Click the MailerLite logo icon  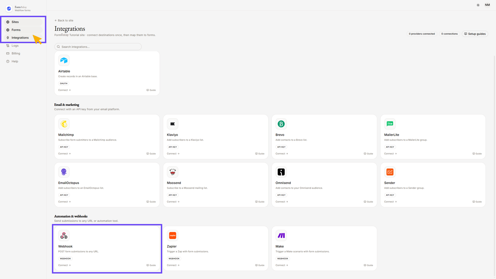tap(390, 124)
